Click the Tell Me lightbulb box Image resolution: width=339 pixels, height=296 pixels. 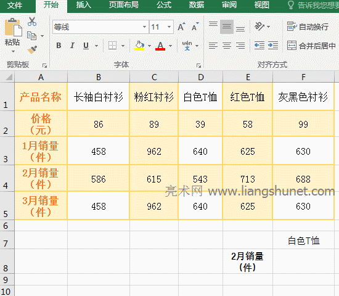coord(313,5)
